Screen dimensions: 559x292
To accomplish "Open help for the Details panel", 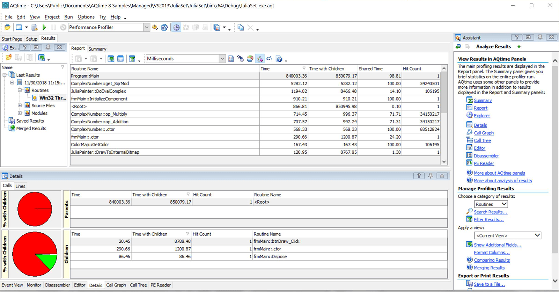I will point(419,176).
